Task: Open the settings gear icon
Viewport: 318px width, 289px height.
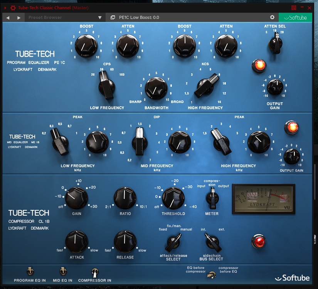Action: [x=273, y=17]
